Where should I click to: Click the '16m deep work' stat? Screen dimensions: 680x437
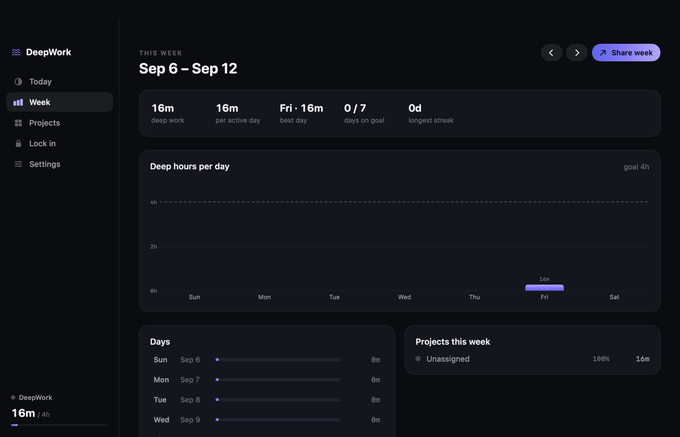[168, 113]
